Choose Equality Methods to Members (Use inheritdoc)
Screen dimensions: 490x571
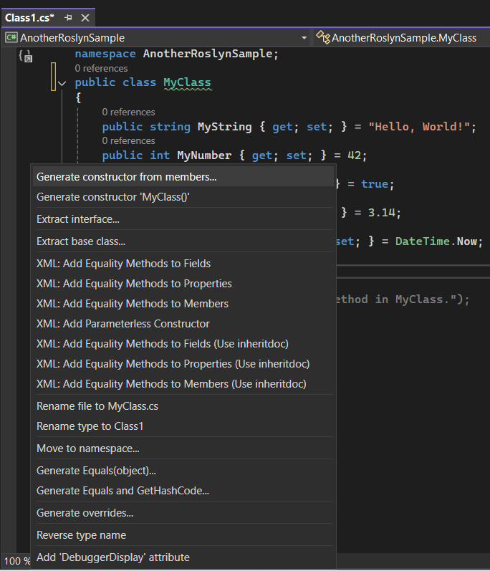pyautogui.click(x=183, y=384)
